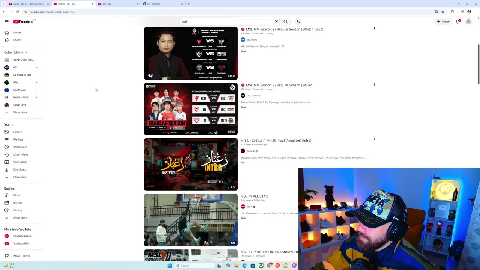Image resolution: width=480 pixels, height=270 pixels.
Task: Open the tab search dropdown
Action: tap(4, 4)
